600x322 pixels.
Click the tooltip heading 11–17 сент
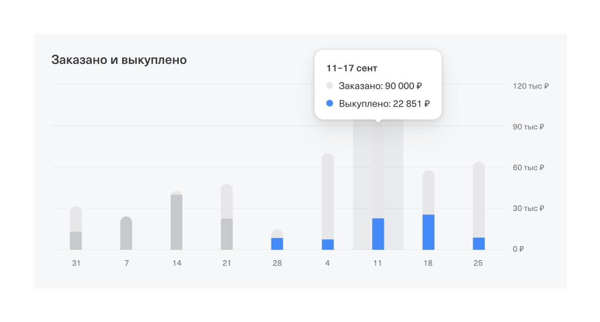coord(352,69)
